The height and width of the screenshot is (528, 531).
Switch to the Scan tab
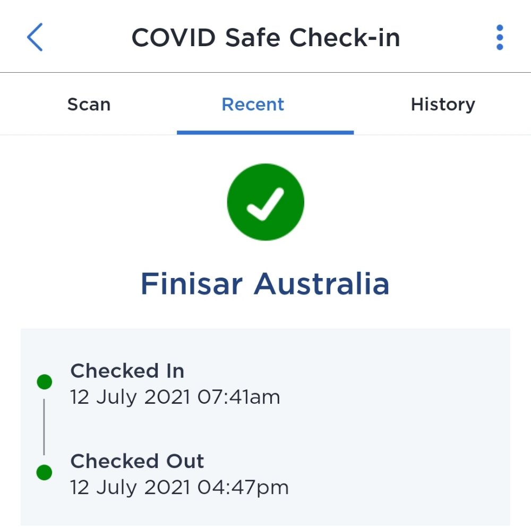pyautogui.click(x=89, y=105)
